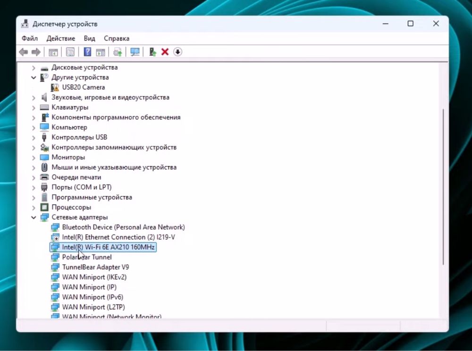The image size is (472, 351).
Task: Click Мыши и иные указывающие устройства label
Action: pyautogui.click(x=114, y=167)
